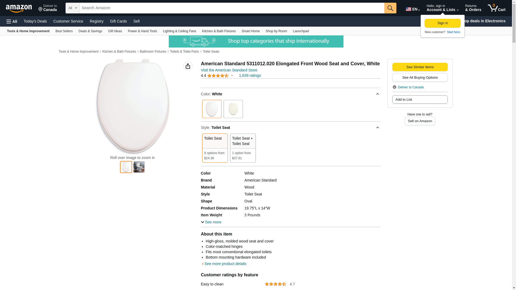Image resolution: width=516 pixels, height=290 pixels.
Task: Go to Best Sellers subnav tab
Action: (64, 31)
